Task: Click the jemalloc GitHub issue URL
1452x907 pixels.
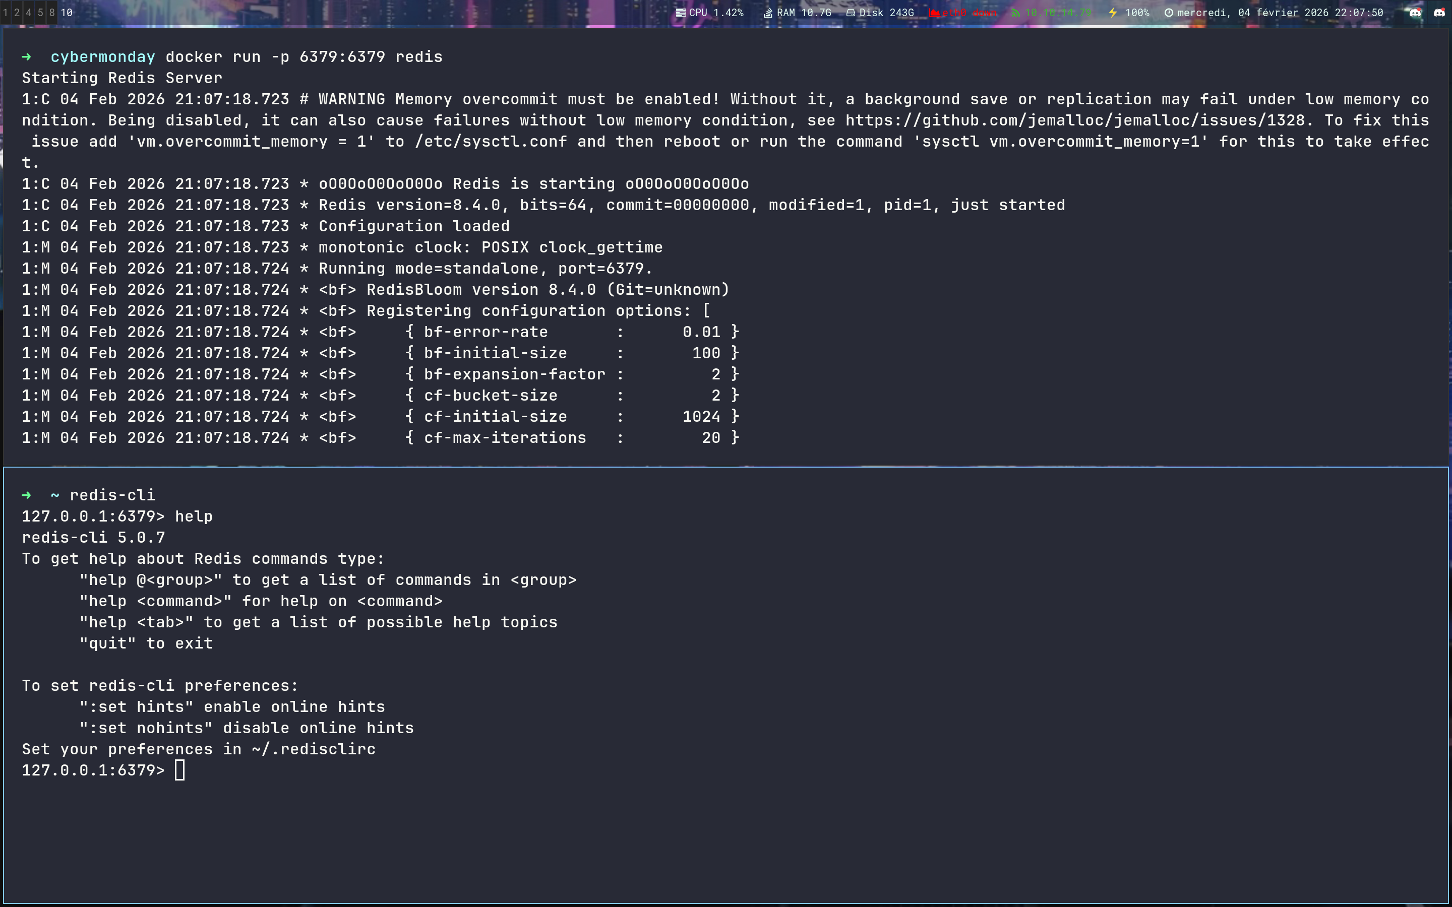Action: click(1074, 120)
